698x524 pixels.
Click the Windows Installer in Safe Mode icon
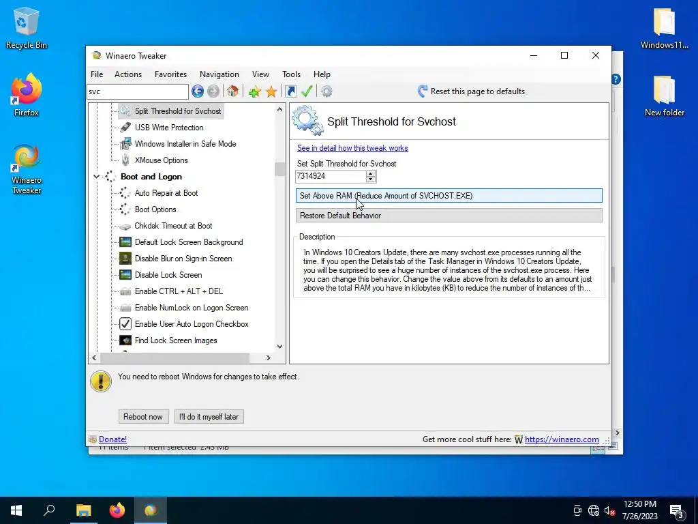[125, 144]
